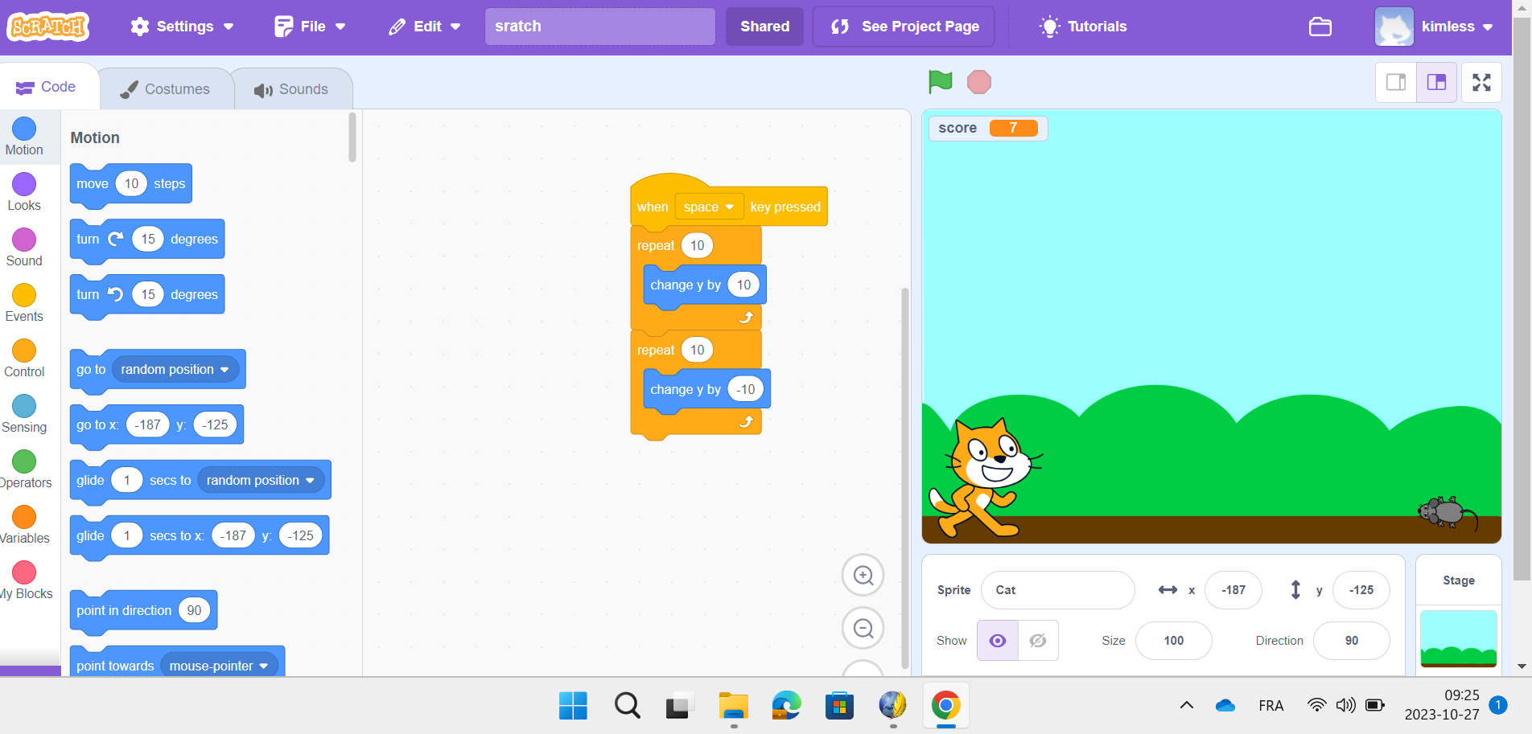
Task: Click See Project Page button
Action: 904,27
